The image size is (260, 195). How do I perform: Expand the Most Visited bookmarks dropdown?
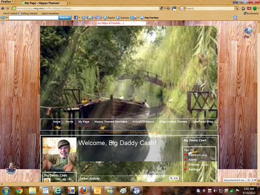click(11, 13)
